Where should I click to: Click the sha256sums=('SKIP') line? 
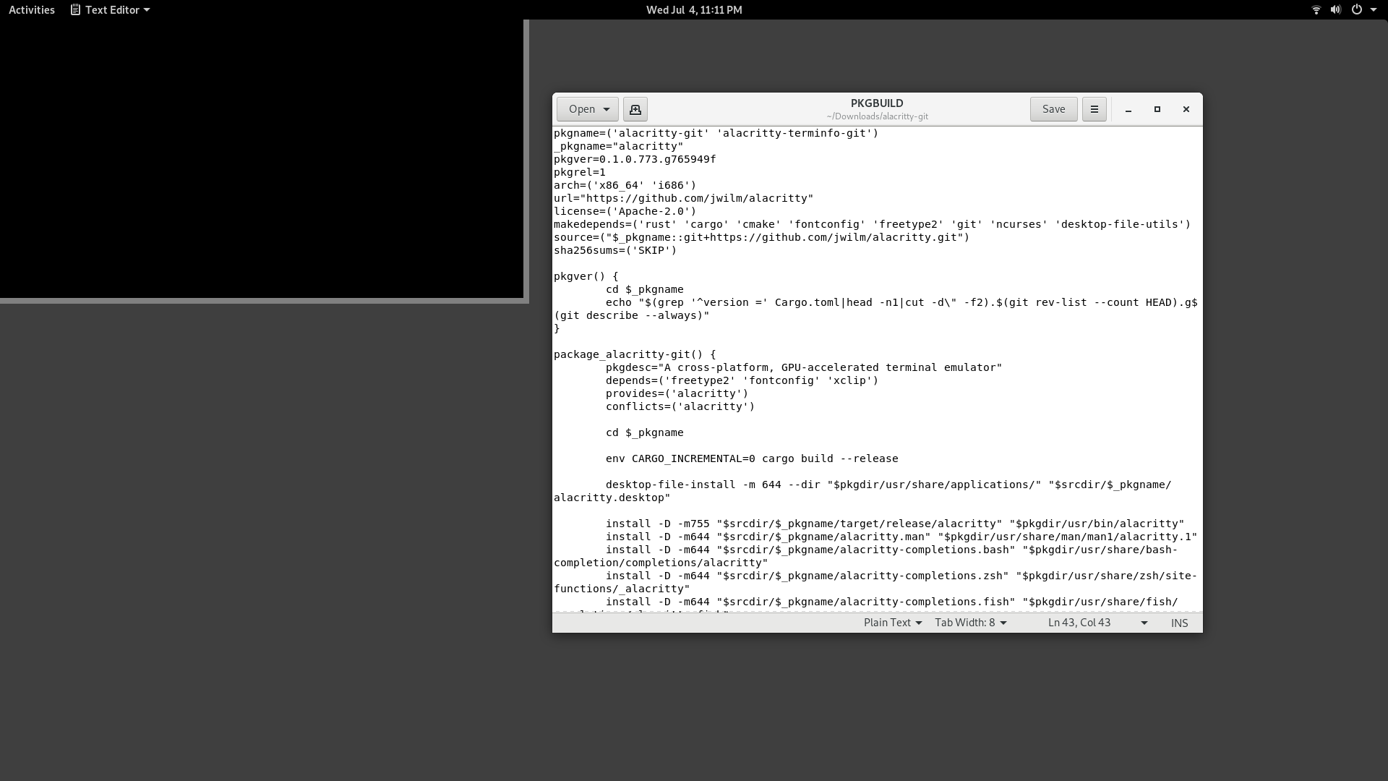615,250
